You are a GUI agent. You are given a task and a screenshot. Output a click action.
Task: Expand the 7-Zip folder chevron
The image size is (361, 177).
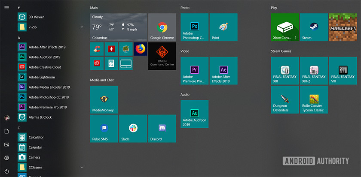click(x=82, y=27)
